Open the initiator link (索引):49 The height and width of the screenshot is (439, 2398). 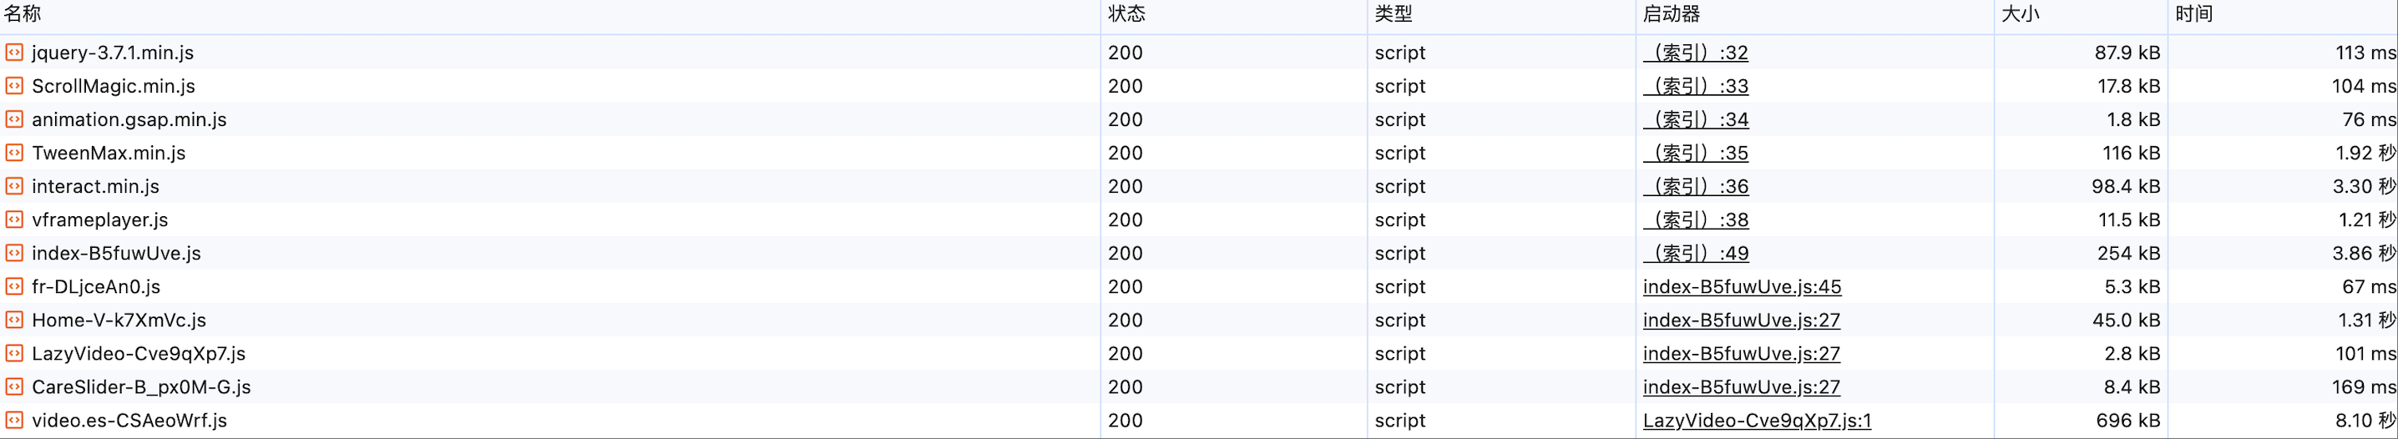[x=1695, y=254]
